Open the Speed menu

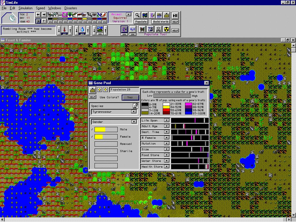(40, 8)
